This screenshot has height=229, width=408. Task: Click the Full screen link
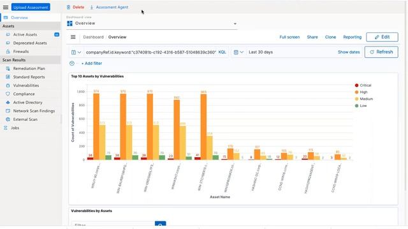click(289, 37)
